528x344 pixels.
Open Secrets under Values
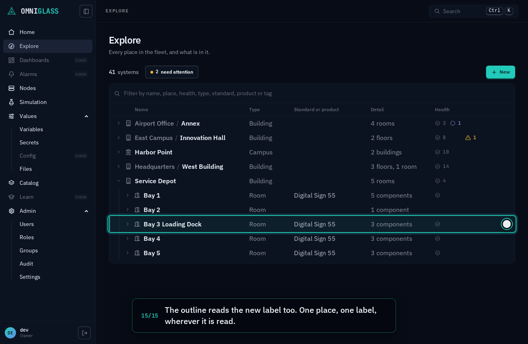click(x=54, y=142)
